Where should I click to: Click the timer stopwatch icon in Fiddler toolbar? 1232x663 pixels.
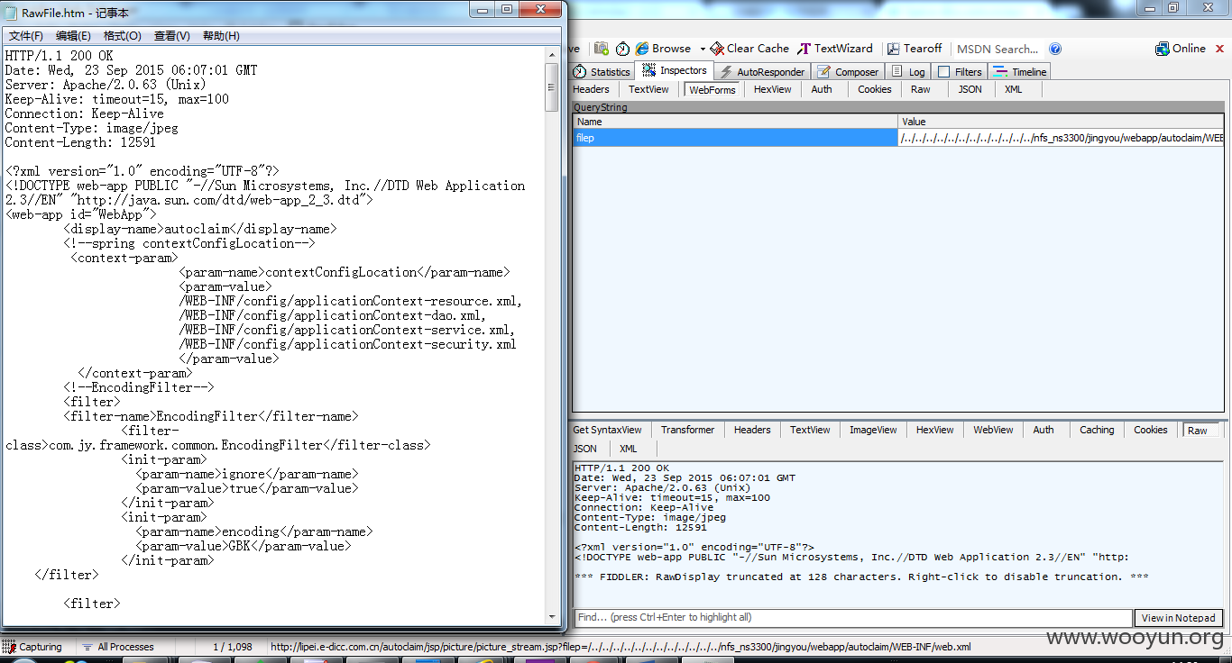coord(622,49)
